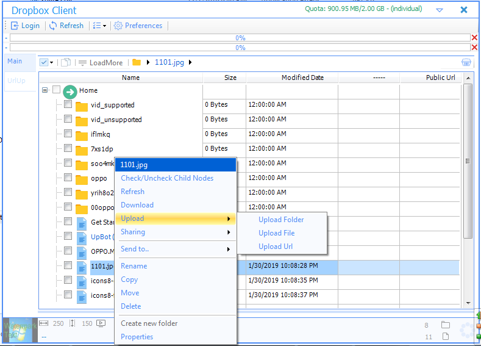Expand the breadcrumb arrow after 1101.jpg
481x346 pixels.
(x=190, y=62)
